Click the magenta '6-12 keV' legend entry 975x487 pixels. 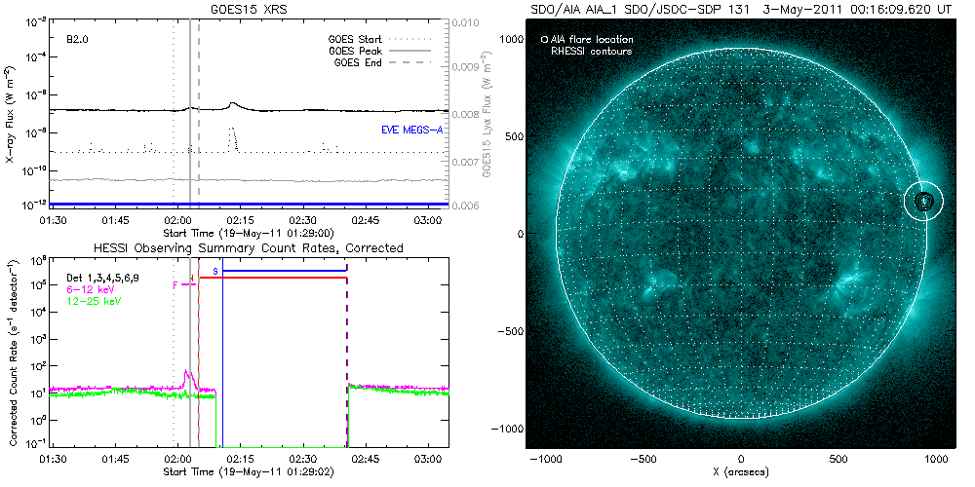[89, 288]
